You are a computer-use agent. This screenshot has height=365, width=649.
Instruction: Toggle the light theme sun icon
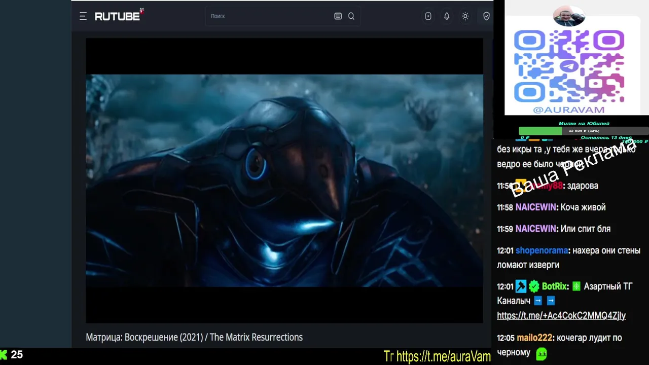(465, 16)
